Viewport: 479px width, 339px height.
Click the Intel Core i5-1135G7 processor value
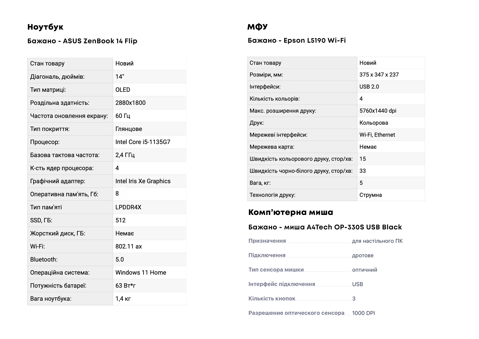coord(143,142)
